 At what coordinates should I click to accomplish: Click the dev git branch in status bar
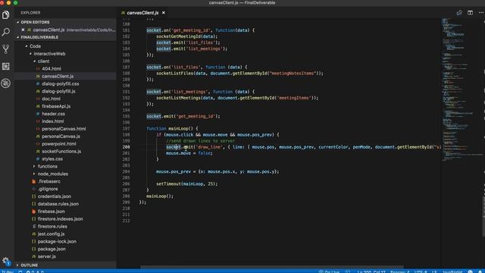(8, 271)
